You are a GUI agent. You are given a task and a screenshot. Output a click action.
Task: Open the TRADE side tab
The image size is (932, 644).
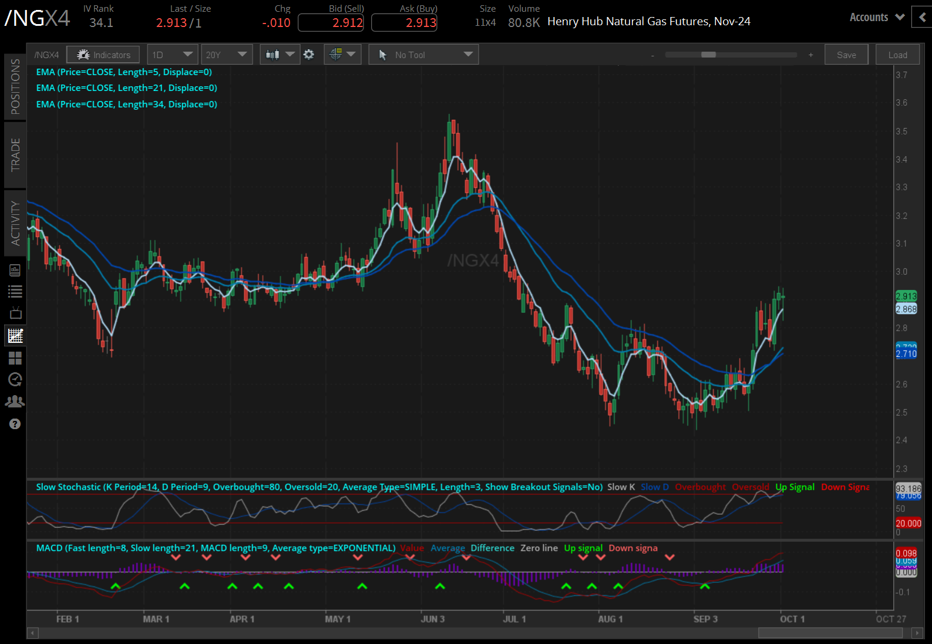(15, 154)
